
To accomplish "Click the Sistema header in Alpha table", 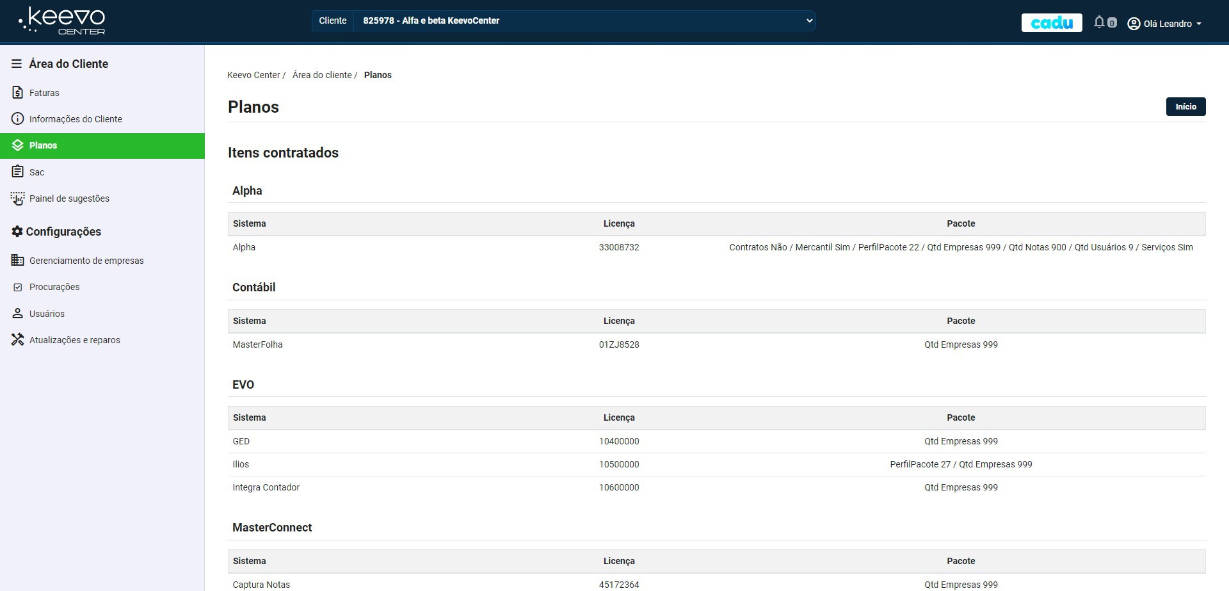I will click(x=249, y=223).
